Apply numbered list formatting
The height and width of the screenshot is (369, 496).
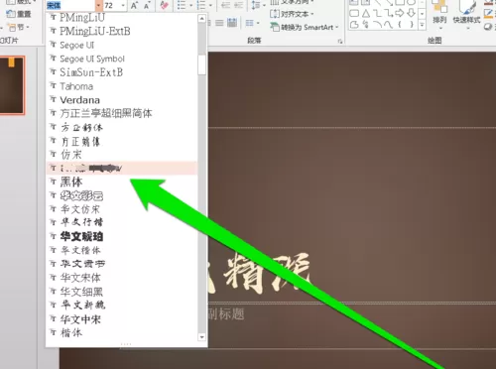(200, 5)
